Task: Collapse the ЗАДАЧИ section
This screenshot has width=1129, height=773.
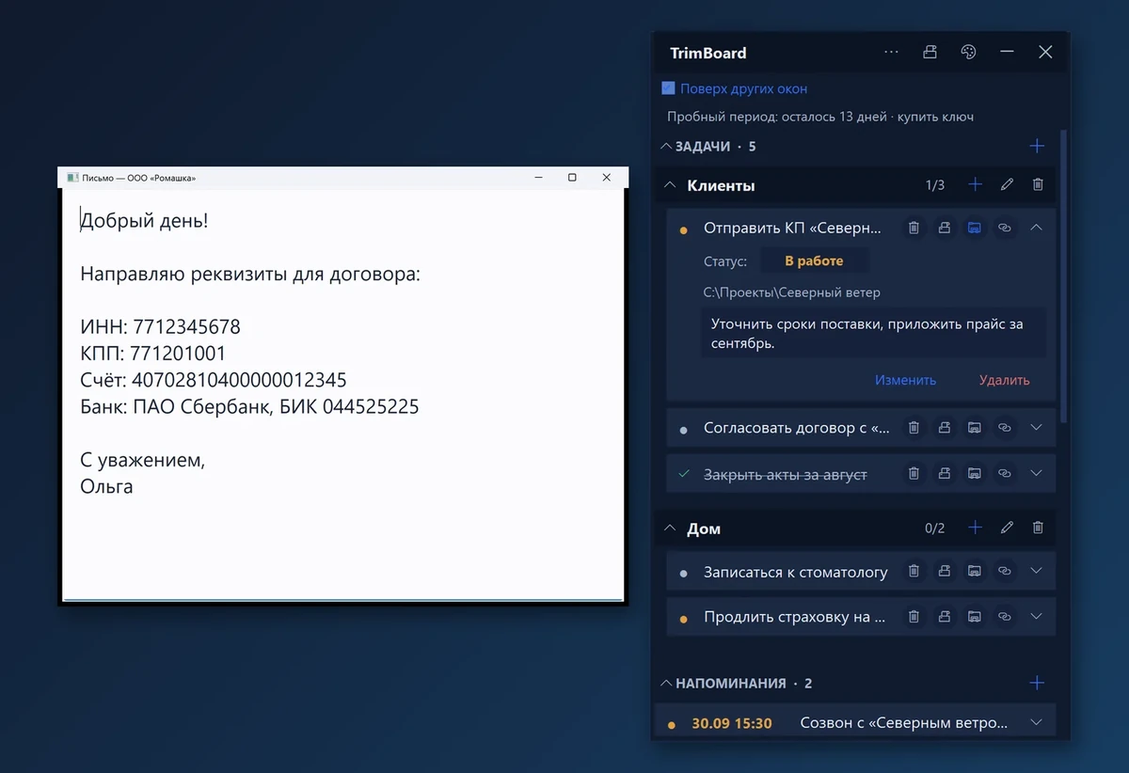Action: pos(666,146)
